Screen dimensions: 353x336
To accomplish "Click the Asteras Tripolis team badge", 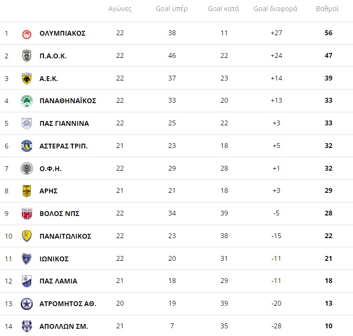I will click(27, 146).
